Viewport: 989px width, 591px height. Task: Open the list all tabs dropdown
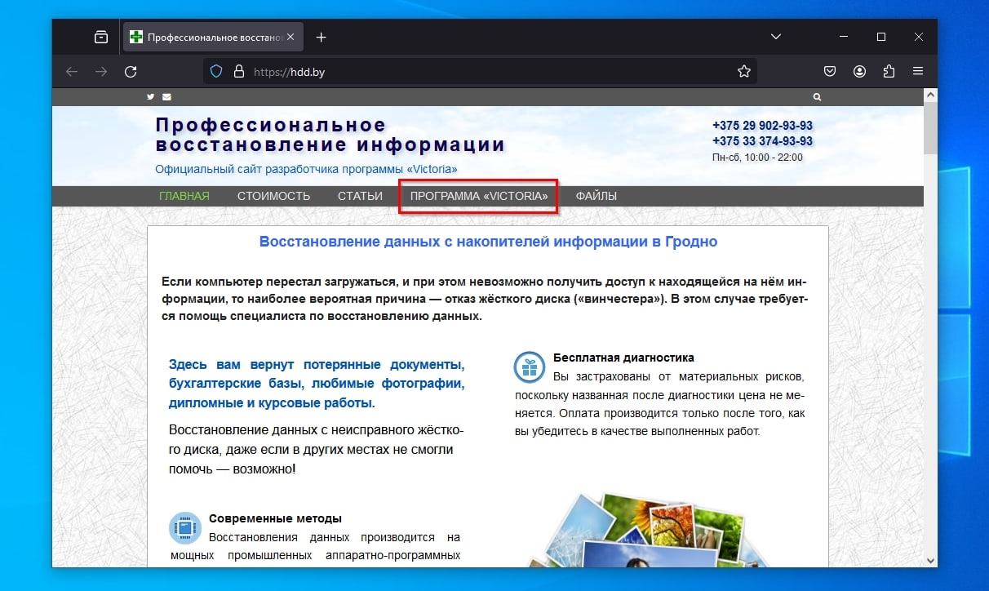(776, 37)
